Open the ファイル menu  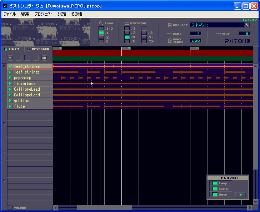click(x=10, y=14)
